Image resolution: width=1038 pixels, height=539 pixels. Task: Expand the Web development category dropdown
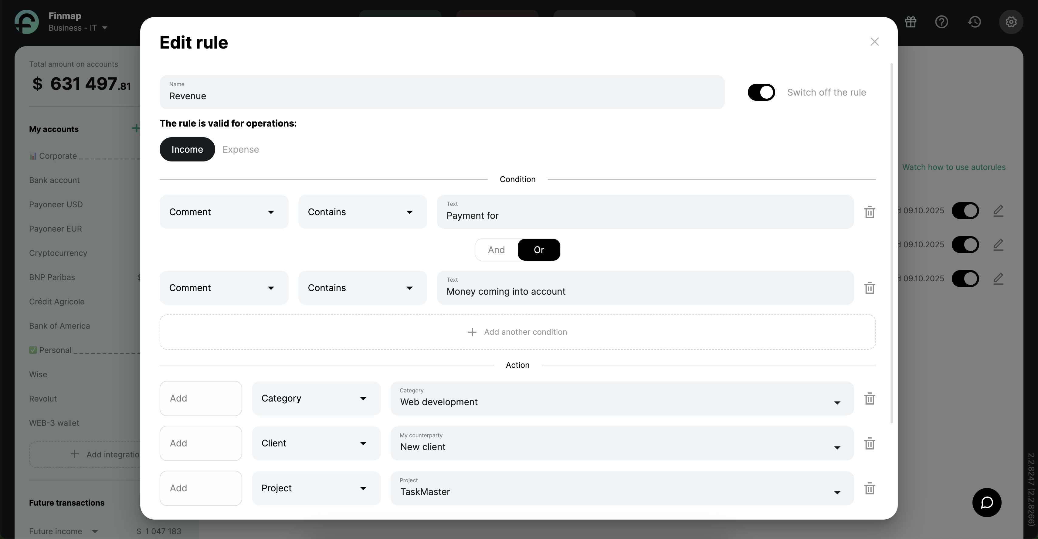pos(621,398)
